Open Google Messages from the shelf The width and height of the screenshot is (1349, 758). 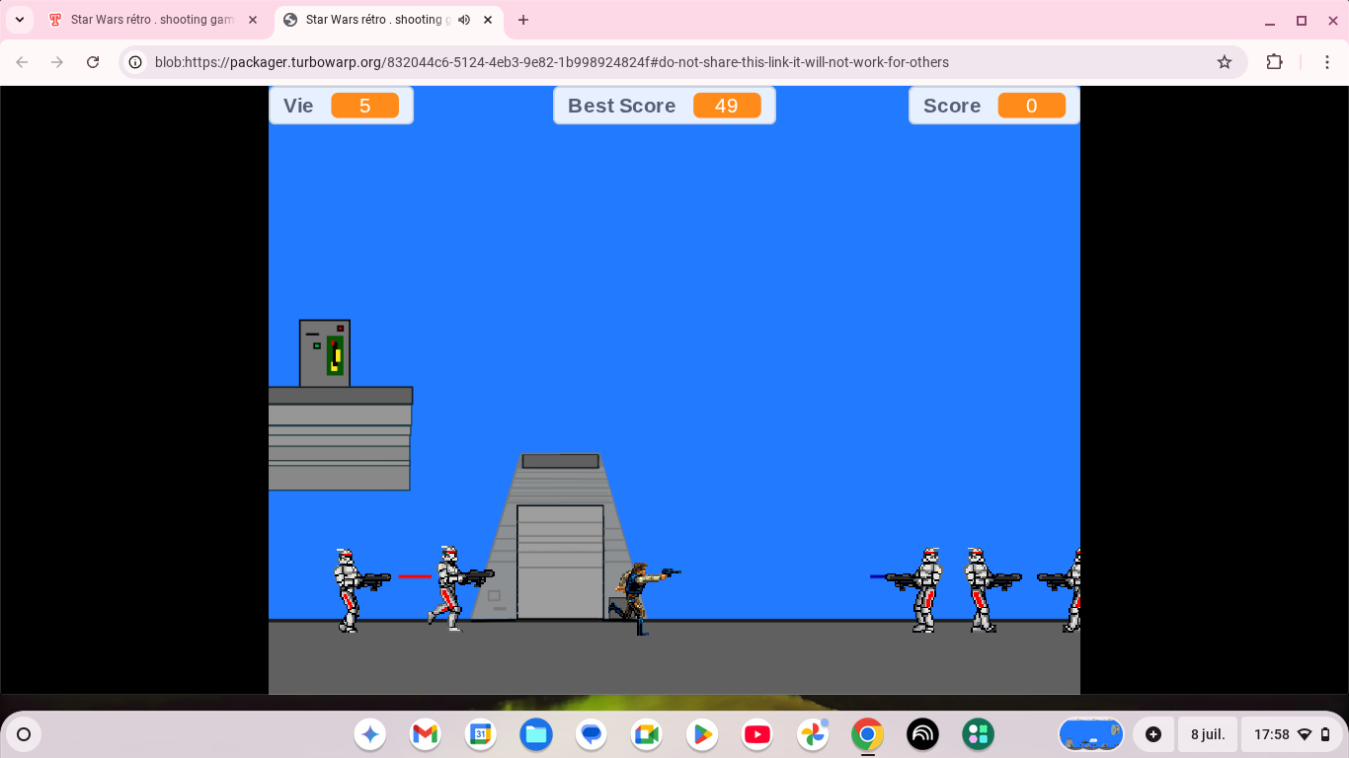click(592, 734)
